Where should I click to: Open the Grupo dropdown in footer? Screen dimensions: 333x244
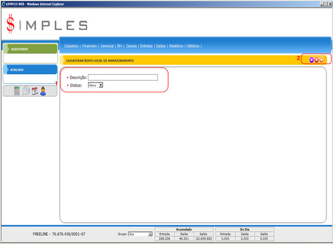pos(150,235)
